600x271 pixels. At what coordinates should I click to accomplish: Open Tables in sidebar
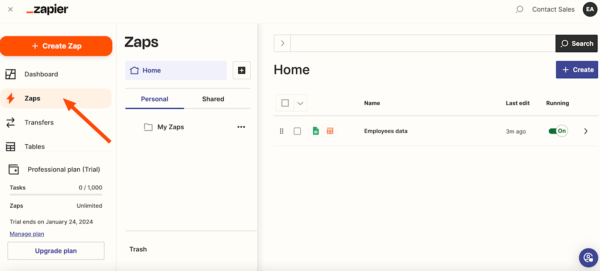(56, 146)
